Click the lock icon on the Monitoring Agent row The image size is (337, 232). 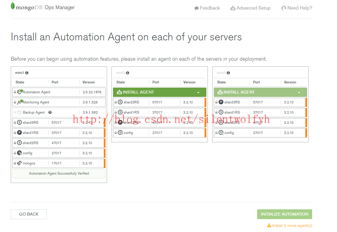pyautogui.click(x=15, y=102)
